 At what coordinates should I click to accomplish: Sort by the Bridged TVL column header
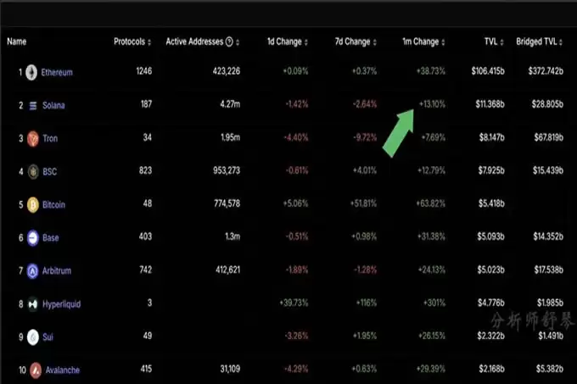pos(539,42)
